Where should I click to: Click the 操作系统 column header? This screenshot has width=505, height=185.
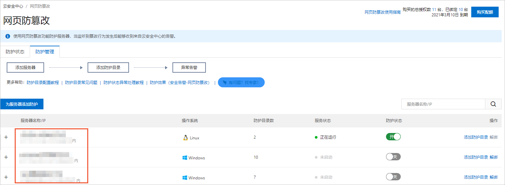click(x=190, y=121)
